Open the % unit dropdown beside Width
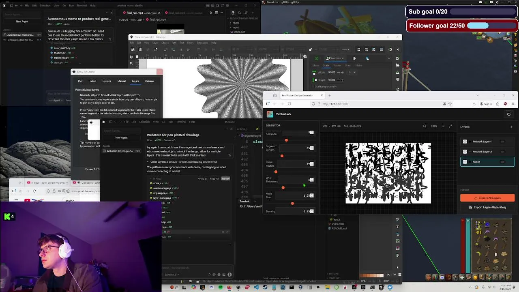The width and height of the screenshot is (519, 292). pos(352,72)
